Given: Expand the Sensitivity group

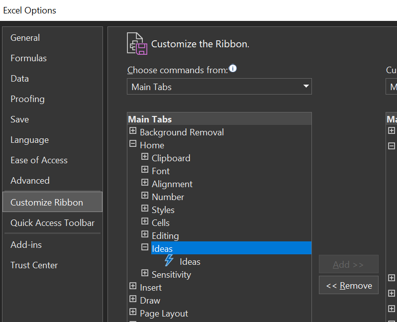Looking at the screenshot, I should 145,273.
